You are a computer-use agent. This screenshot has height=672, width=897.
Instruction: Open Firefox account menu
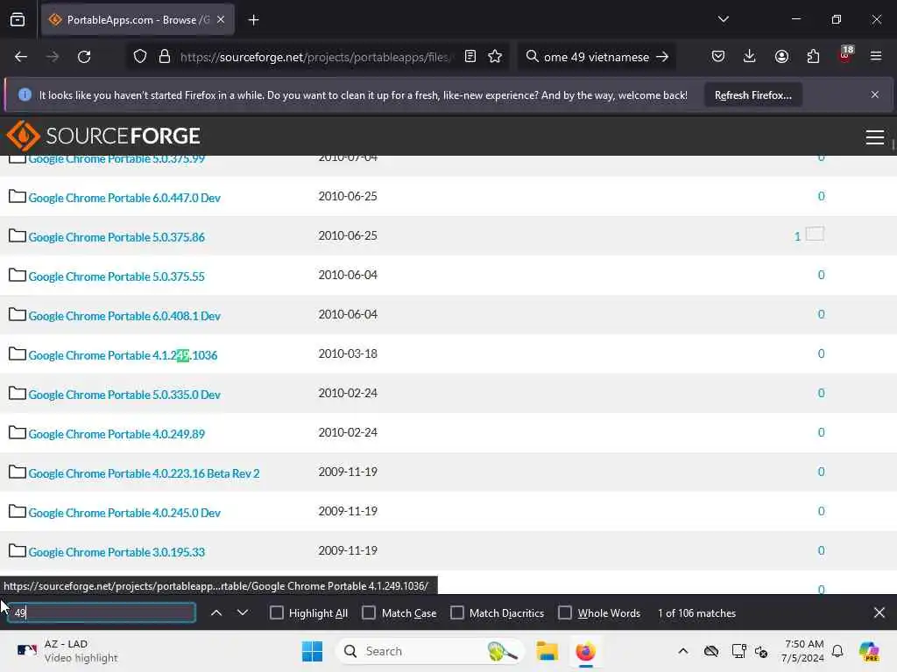tap(781, 56)
